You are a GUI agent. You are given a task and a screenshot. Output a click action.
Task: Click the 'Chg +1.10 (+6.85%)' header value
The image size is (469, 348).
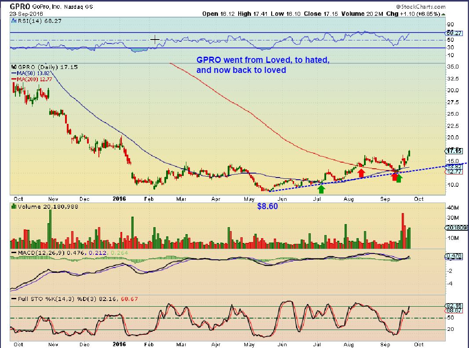[413, 14]
